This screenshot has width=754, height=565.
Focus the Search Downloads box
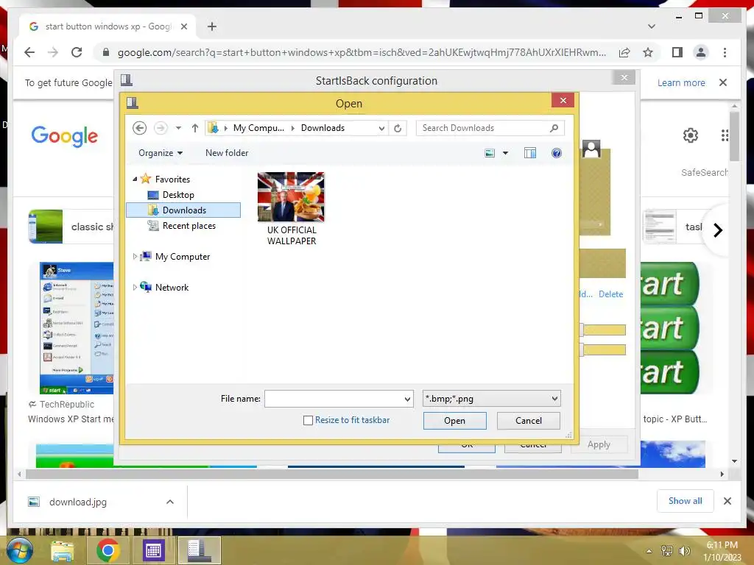pos(483,128)
